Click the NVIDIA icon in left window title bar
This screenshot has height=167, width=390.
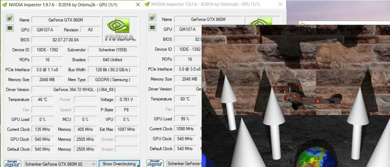click(x=5, y=5)
